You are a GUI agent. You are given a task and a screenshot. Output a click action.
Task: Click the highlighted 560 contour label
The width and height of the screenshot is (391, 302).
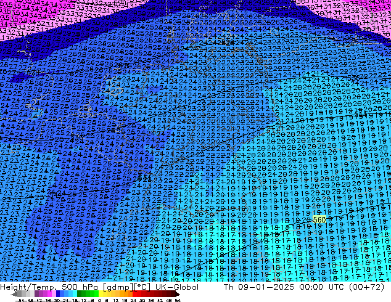(x=319, y=219)
